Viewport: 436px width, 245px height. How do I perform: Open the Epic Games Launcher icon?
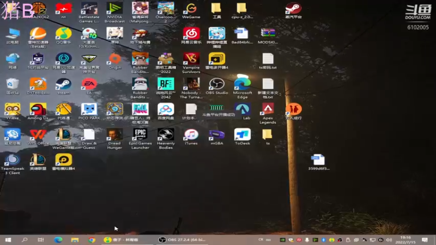(x=140, y=139)
